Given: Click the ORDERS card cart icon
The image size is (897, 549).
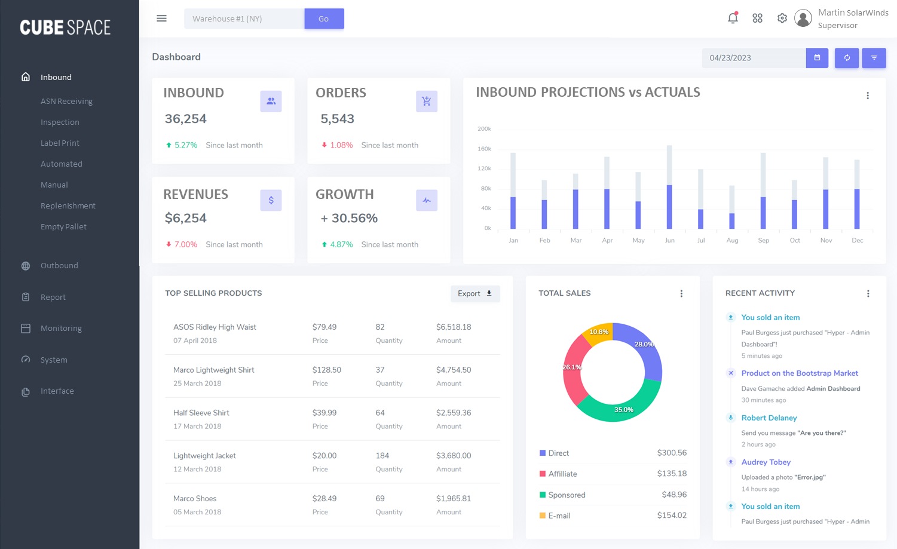Looking at the screenshot, I should pos(427,101).
